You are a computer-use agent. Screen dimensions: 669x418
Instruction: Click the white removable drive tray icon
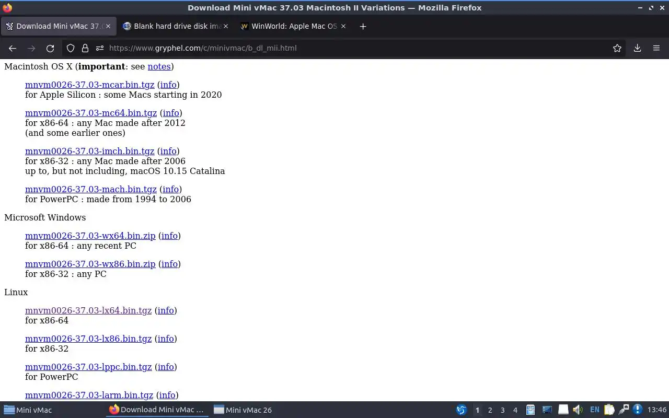coord(563,410)
